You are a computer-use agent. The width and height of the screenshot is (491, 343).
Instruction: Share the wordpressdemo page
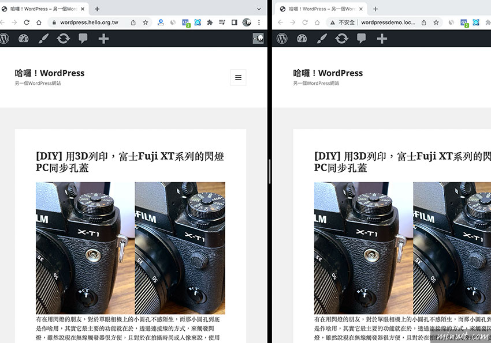(x=423, y=22)
